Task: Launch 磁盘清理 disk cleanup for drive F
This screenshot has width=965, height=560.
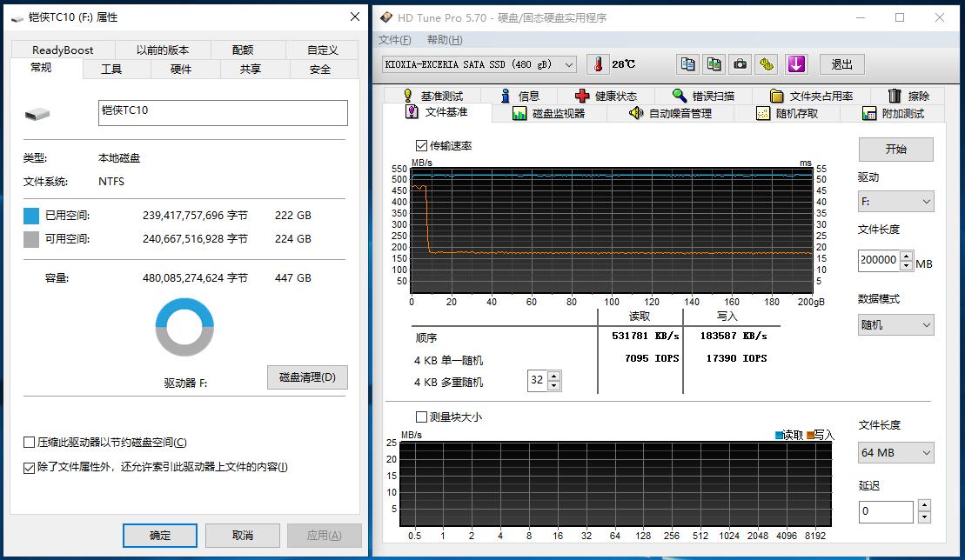Action: click(x=306, y=377)
